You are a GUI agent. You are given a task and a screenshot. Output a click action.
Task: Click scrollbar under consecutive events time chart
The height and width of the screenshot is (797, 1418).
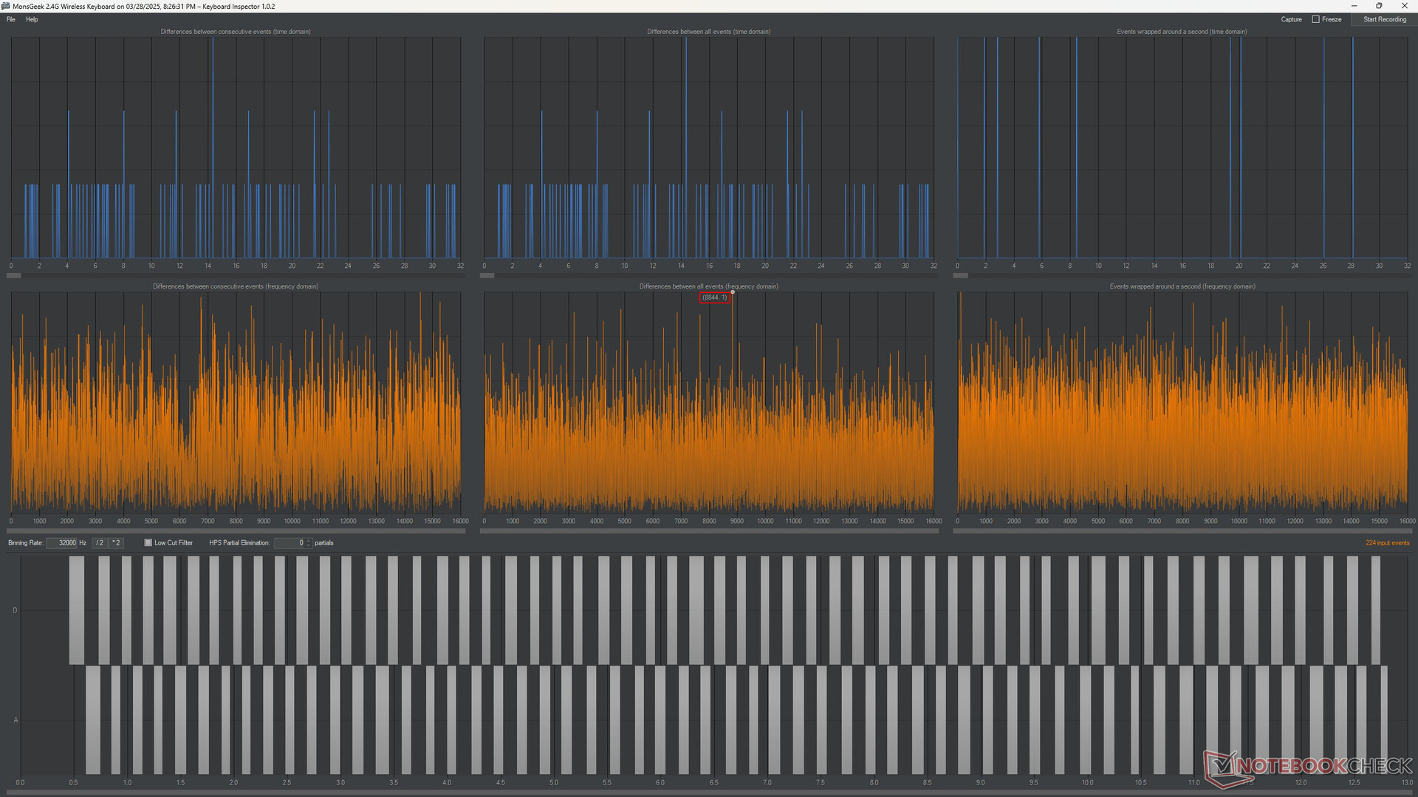coord(14,275)
